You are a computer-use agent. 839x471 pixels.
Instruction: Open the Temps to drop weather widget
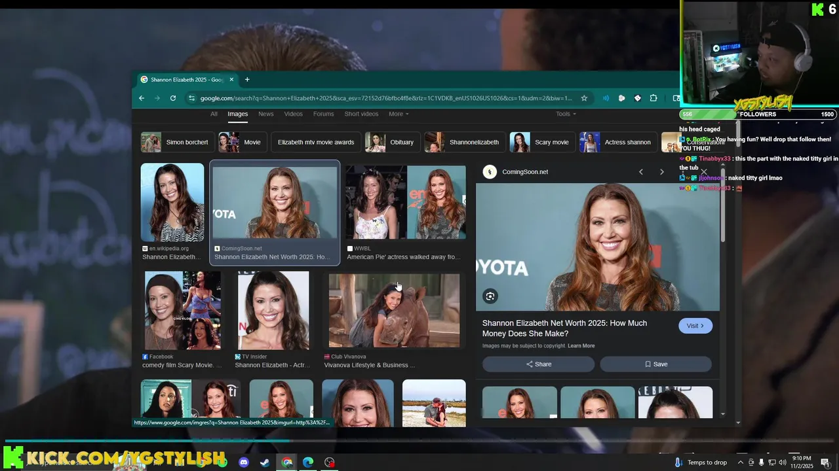click(701, 462)
